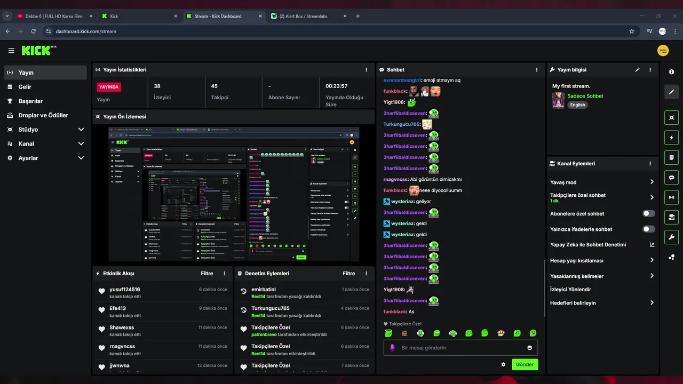
Task: Click the browser address bar URL
Action: click(x=86, y=31)
